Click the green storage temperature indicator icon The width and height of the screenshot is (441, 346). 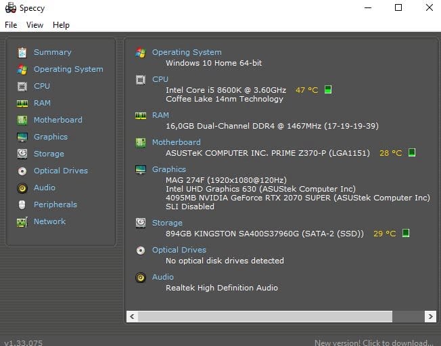tap(406, 233)
